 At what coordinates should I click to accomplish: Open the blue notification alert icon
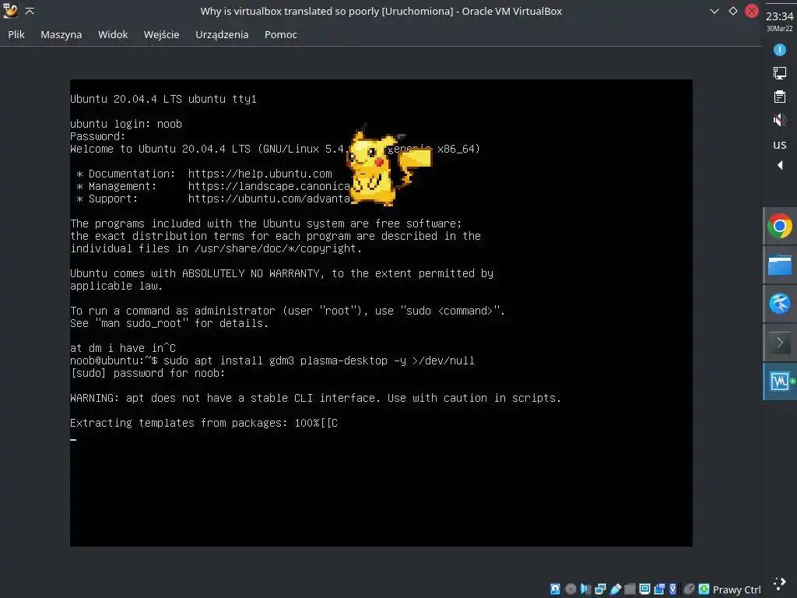point(779,50)
